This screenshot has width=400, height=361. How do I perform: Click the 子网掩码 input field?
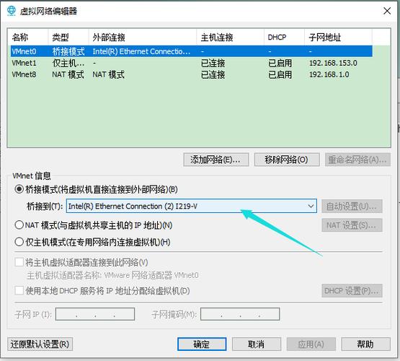click(x=240, y=314)
